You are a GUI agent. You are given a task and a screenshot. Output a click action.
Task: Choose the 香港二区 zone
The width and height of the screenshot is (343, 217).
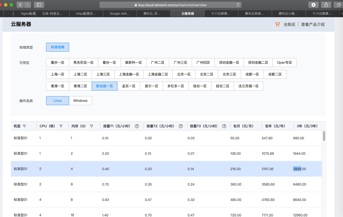80,86
